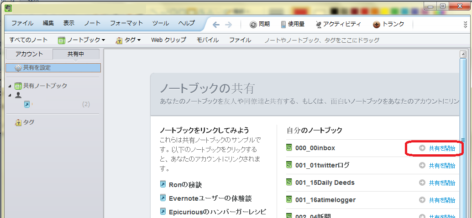This screenshot has height=218, width=472.
Task: Click arrow icon beside 001_15Daily Deeds 共有を開始
Action: click(422, 183)
